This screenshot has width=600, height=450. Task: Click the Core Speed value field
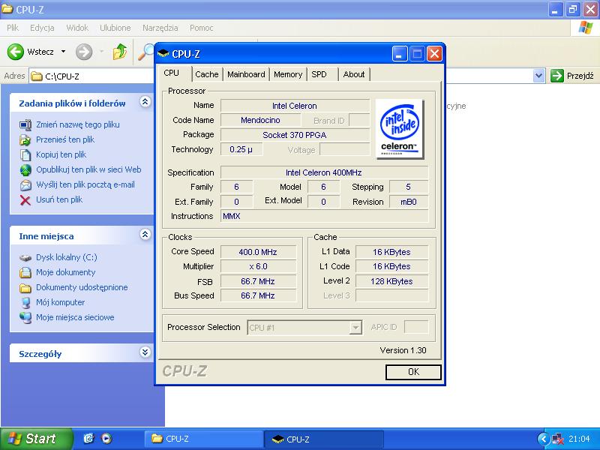click(x=258, y=252)
